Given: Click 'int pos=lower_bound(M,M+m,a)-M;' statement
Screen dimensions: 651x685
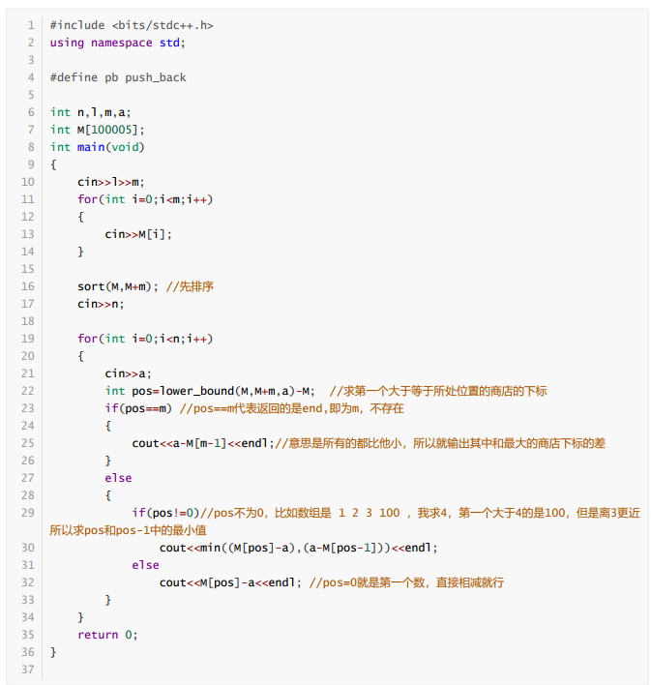Looking at the screenshot, I should pos(210,391).
